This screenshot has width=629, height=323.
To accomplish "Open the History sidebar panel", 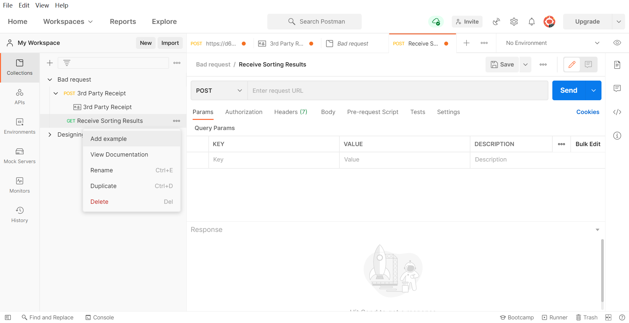I will click(x=20, y=215).
